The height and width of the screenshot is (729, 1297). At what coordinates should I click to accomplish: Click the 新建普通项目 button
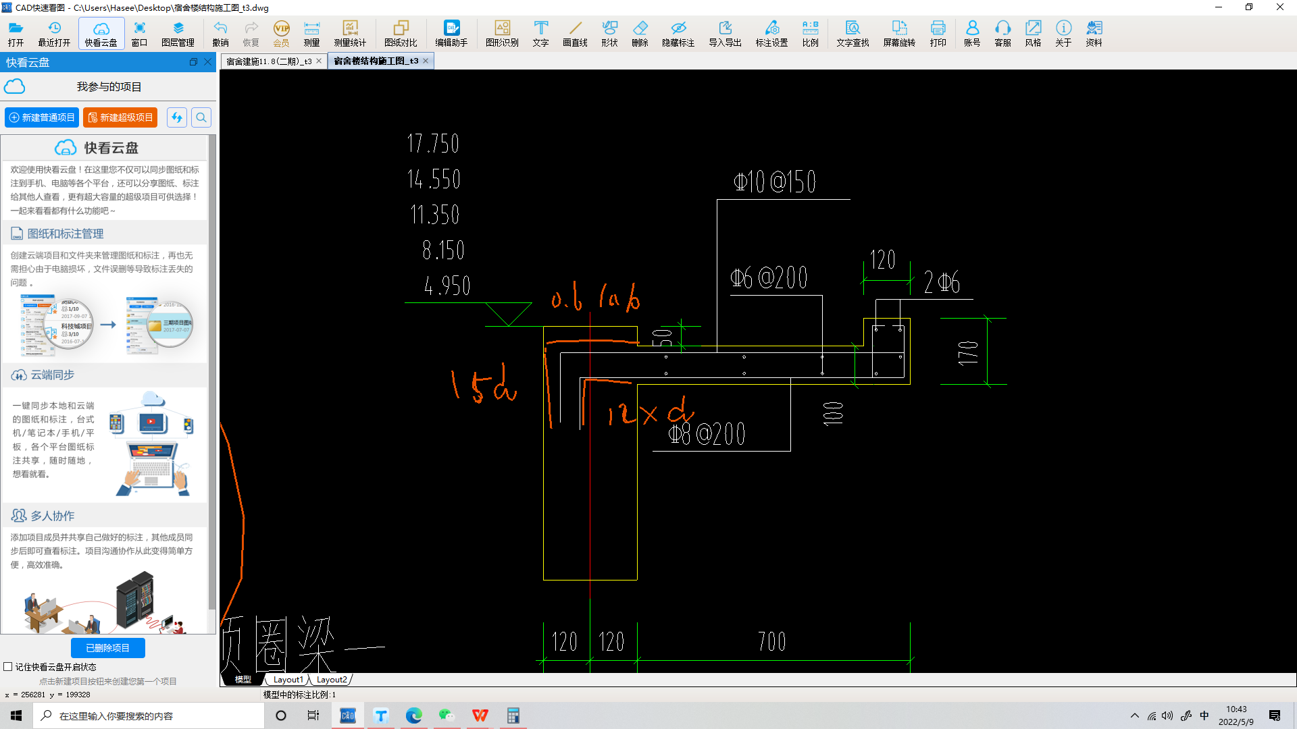click(x=42, y=117)
